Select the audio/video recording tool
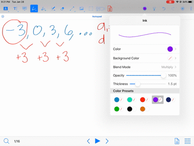Image resolution: width=194 pixels, height=146 pixels. [x=101, y=9]
